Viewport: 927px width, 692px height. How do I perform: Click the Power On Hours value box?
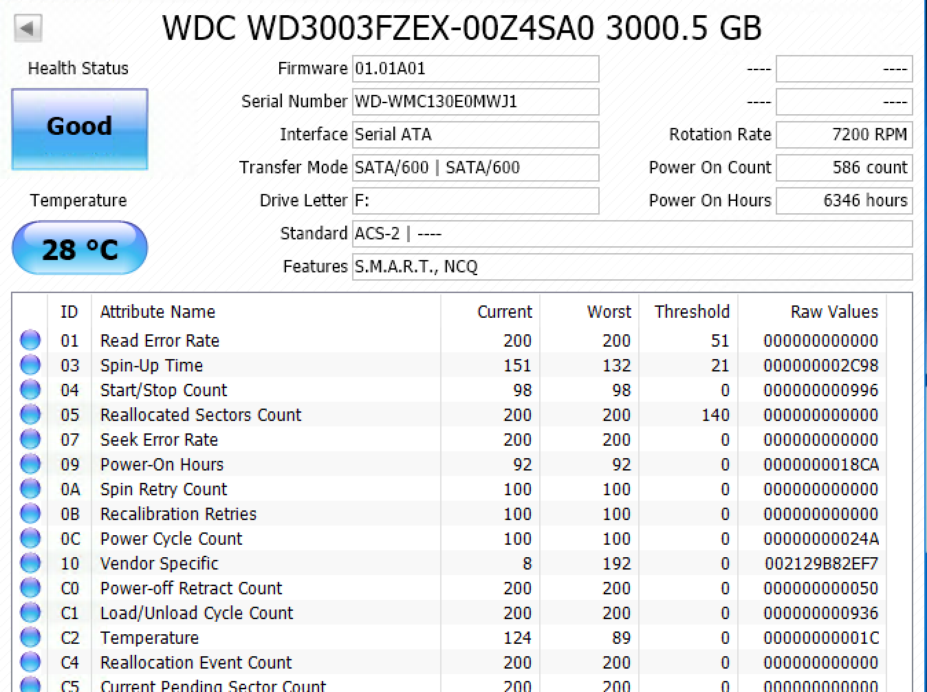[844, 201]
